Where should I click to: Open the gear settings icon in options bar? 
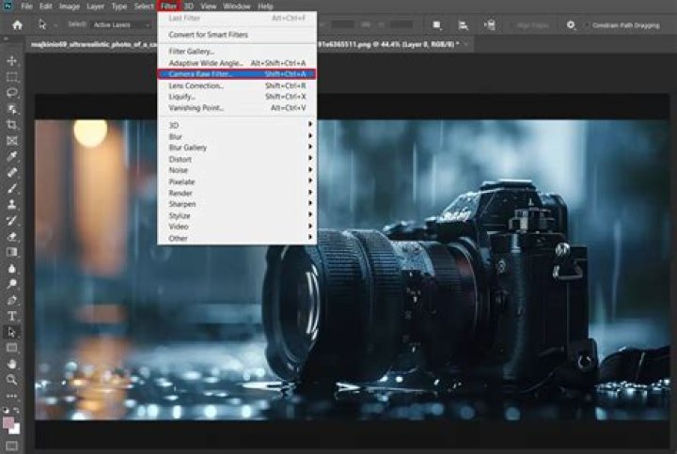tap(571, 25)
